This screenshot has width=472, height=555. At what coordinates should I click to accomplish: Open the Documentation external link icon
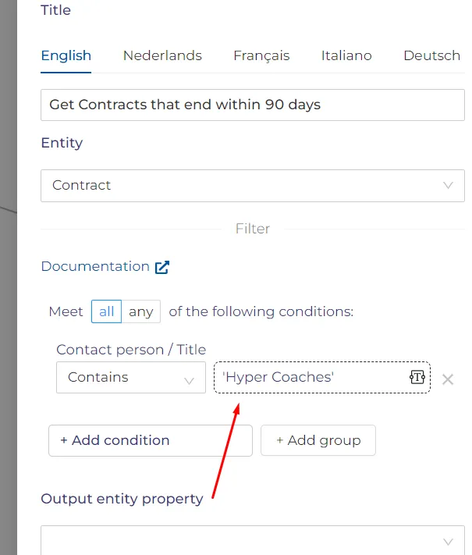[162, 267]
